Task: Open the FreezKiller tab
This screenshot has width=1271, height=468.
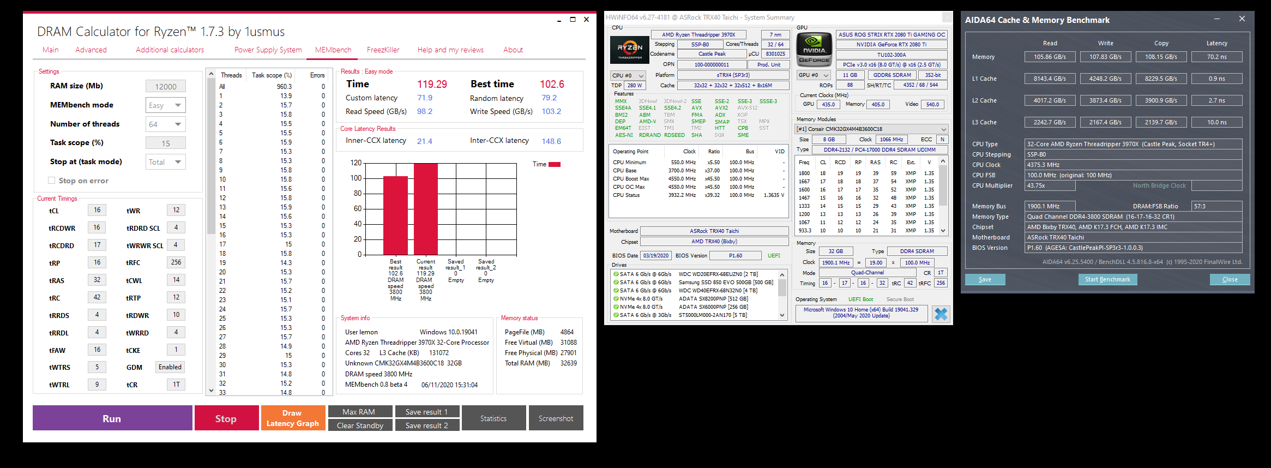Action: pos(383,50)
